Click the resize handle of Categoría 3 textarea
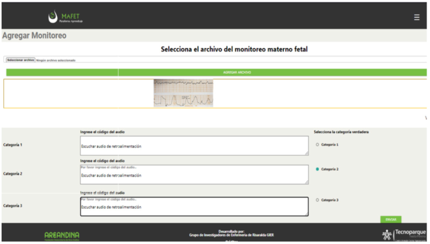Image resolution: width=430 pixels, height=244 pixels. [x=306, y=214]
